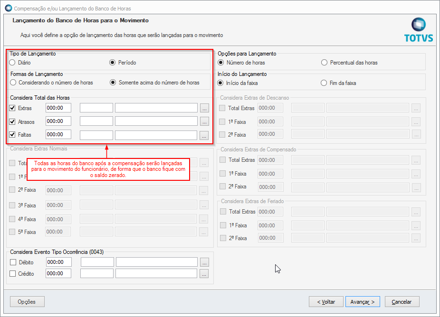This screenshot has height=317, width=440.
Task: Choose Início da faixa option
Action: (x=220, y=83)
